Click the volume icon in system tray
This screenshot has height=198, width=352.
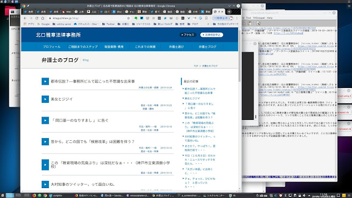[x=304, y=196]
